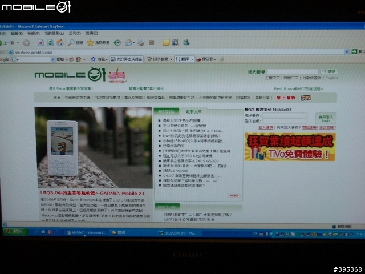Click the green Go arrow beside address bar
The image size is (365, 274).
point(354,51)
